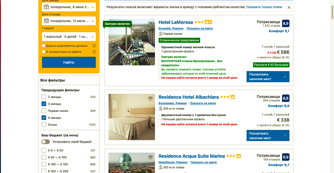Select the € 100 — € 150 budget checkbox
Viewport: 334px width, 173px height.
44,164
